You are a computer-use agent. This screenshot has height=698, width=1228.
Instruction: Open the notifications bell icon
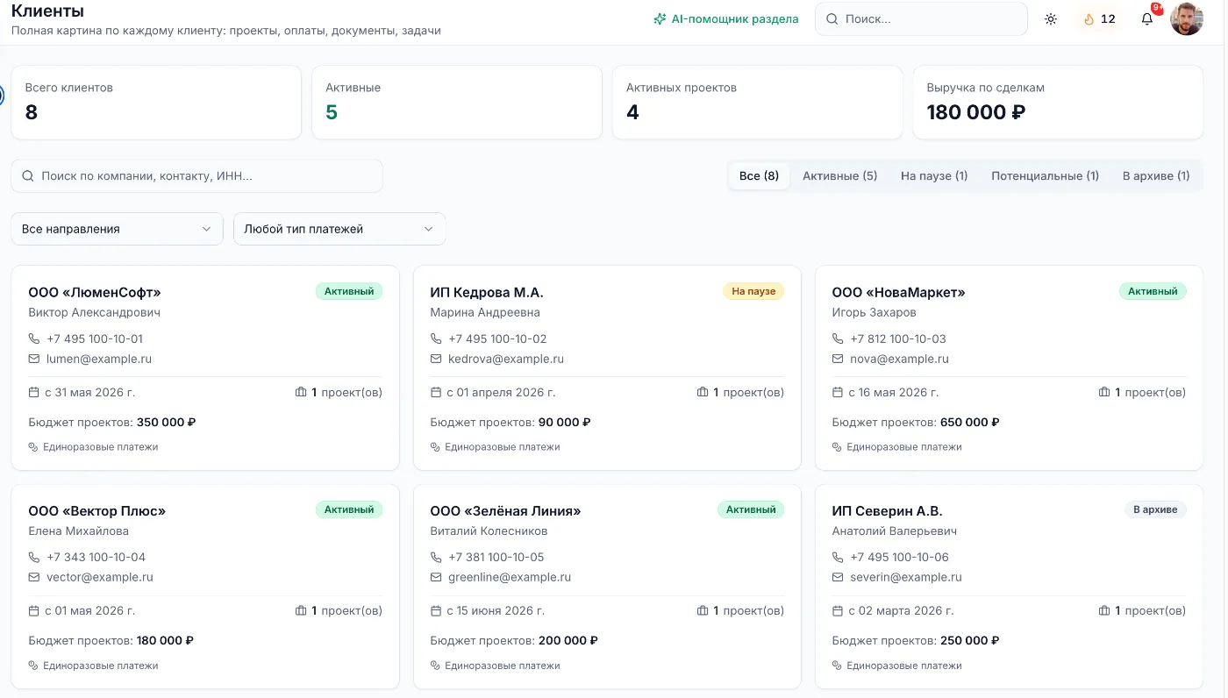coord(1147,18)
